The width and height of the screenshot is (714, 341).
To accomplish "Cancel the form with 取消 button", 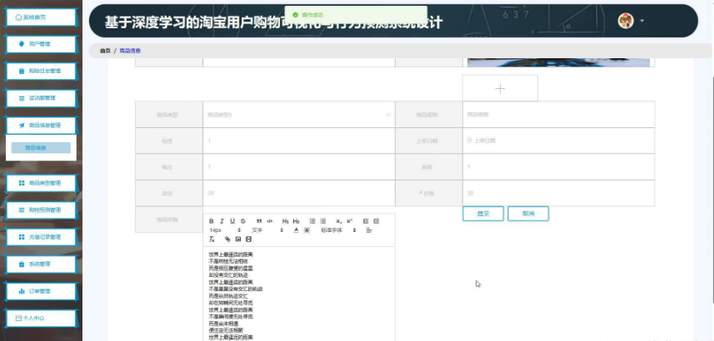I will (528, 214).
